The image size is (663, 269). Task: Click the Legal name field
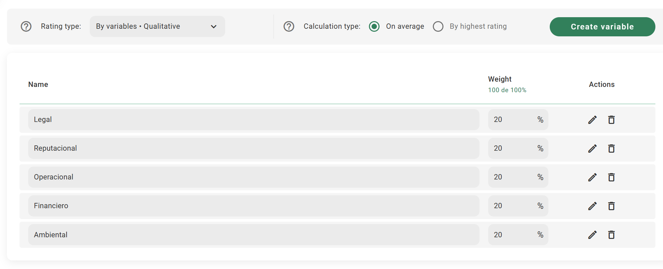coord(253,120)
